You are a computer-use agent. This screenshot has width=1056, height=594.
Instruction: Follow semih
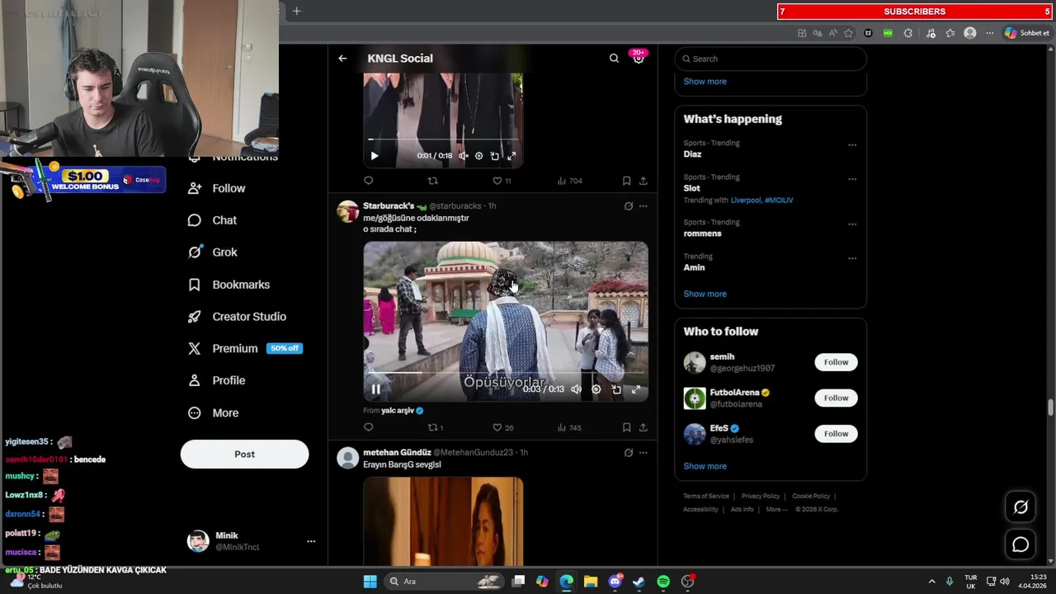pos(836,362)
